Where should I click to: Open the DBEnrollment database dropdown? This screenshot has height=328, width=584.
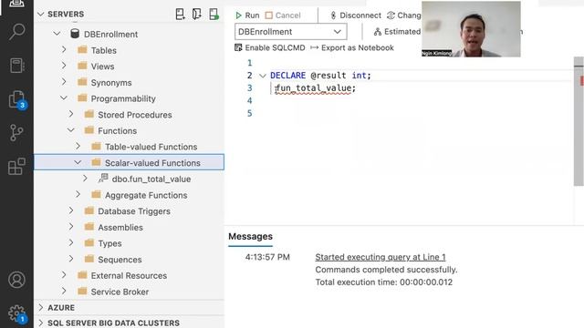click(x=290, y=32)
